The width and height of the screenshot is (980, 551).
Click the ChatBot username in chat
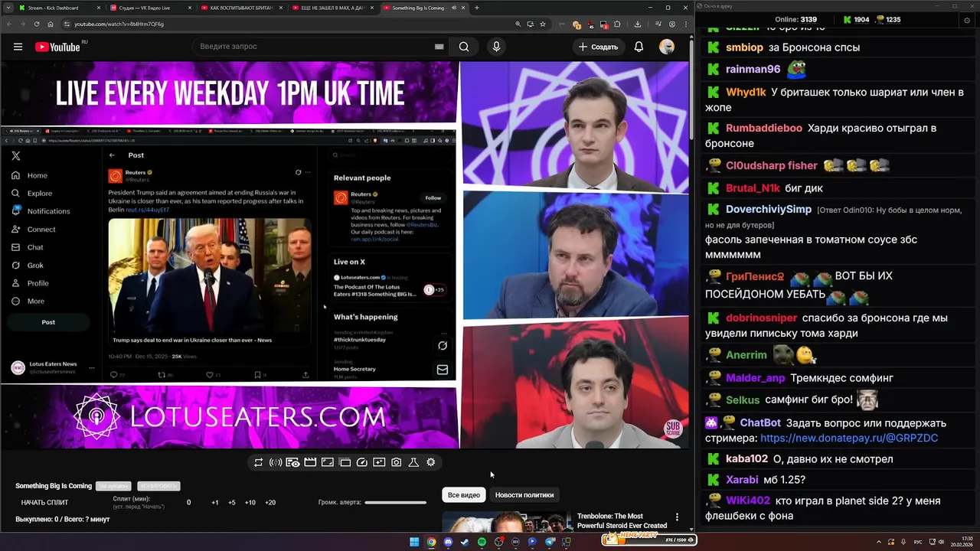click(x=760, y=423)
